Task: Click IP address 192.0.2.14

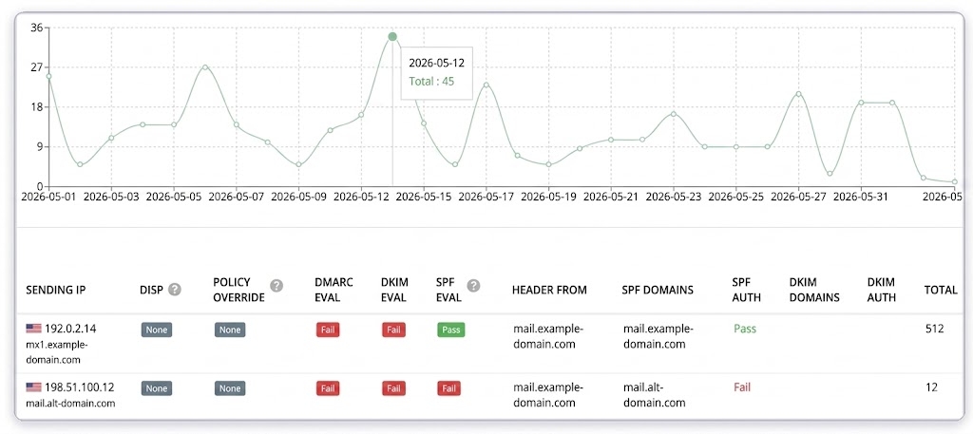Action: 70,330
